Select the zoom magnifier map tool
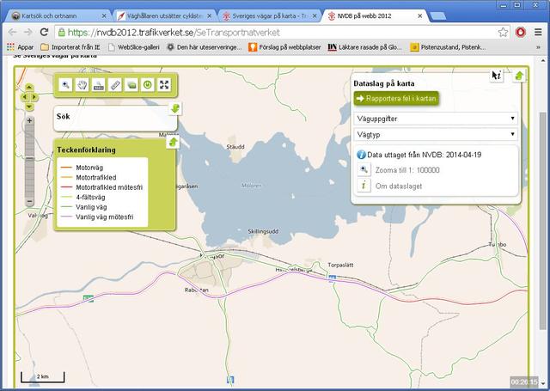Viewport: 550px width, 391px height. point(65,85)
